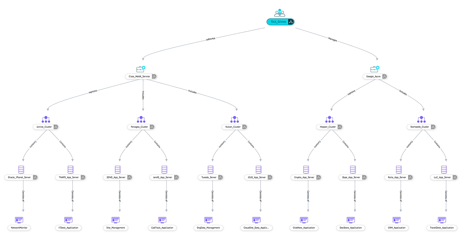Click the Tuxedo_Server server icon
Viewport: 467px width, 238px height.
[x=211, y=170]
